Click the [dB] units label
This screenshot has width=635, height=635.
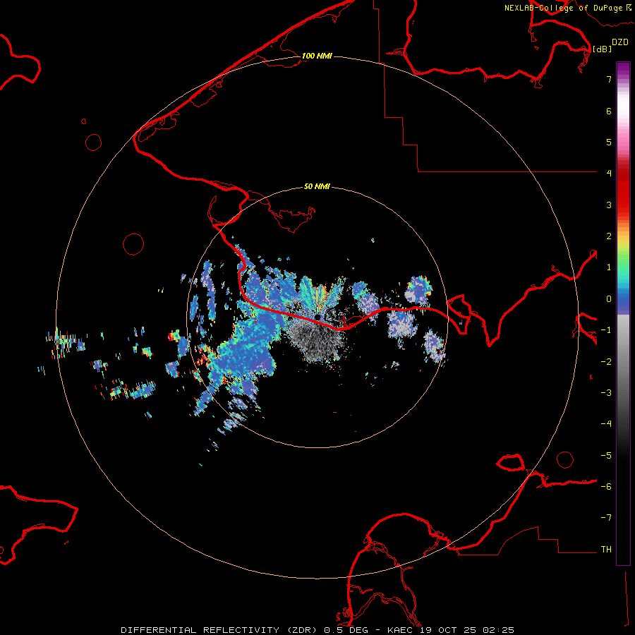click(603, 49)
